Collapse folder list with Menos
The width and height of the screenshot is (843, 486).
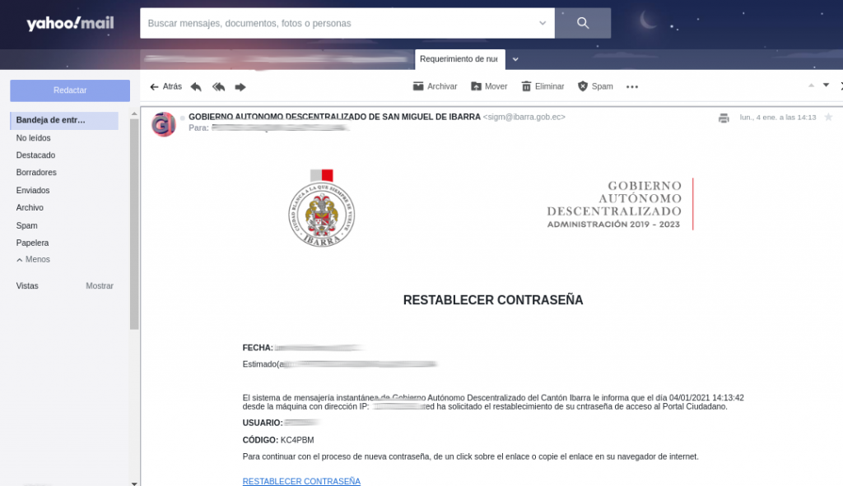pyautogui.click(x=33, y=259)
